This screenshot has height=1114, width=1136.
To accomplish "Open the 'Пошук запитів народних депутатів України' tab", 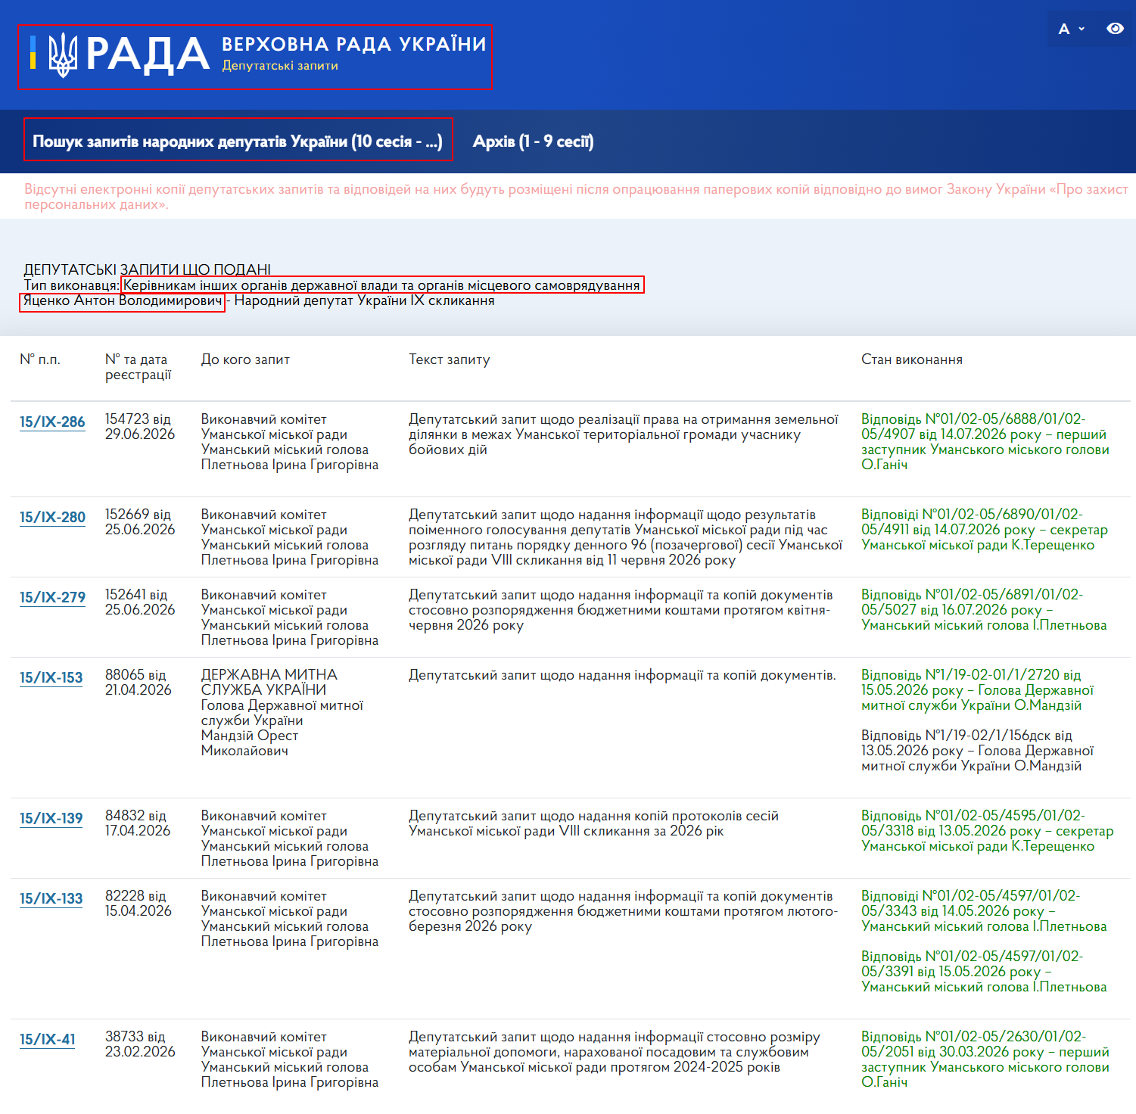I will tap(238, 141).
